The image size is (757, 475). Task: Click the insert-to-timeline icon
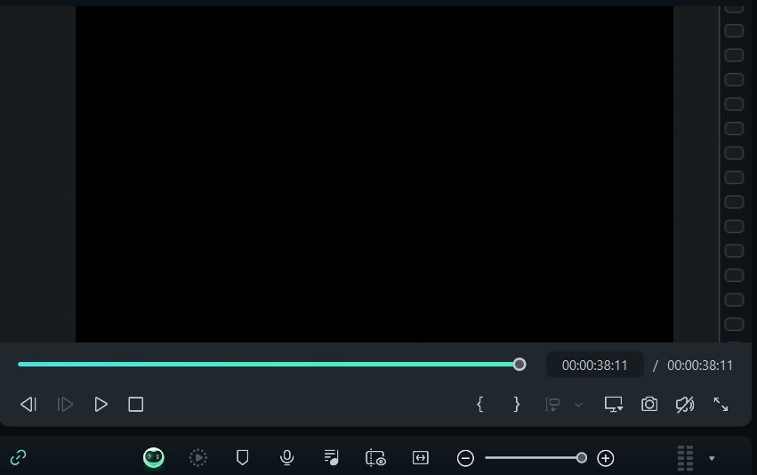point(552,405)
